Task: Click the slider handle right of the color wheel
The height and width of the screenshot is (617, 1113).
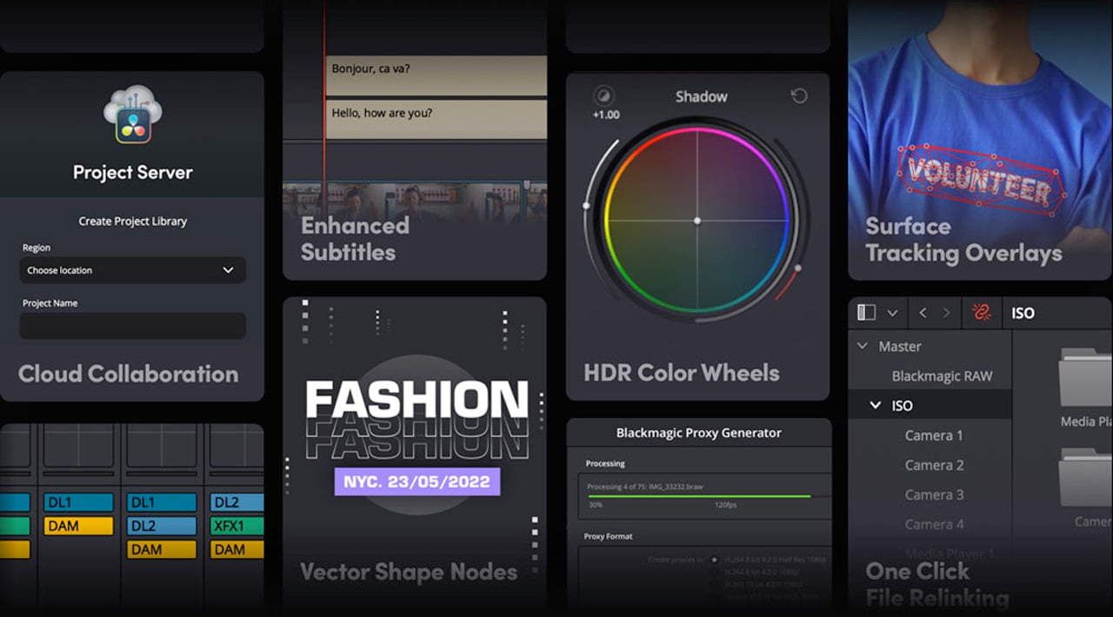Action: 797,269
